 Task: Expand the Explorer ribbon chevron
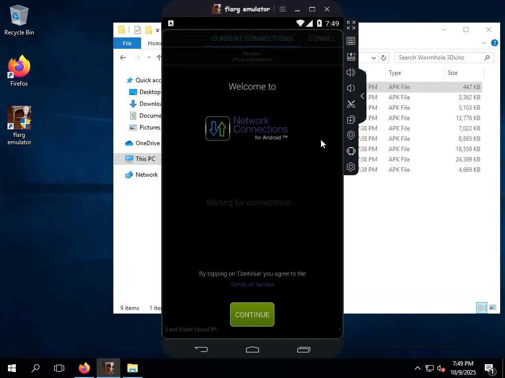[483, 43]
